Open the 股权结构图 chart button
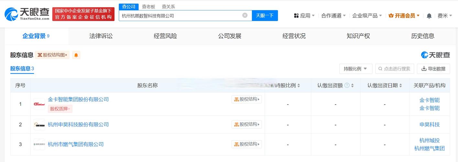Image resolution: width=458 pixels, height=162 pixels. click(52, 55)
